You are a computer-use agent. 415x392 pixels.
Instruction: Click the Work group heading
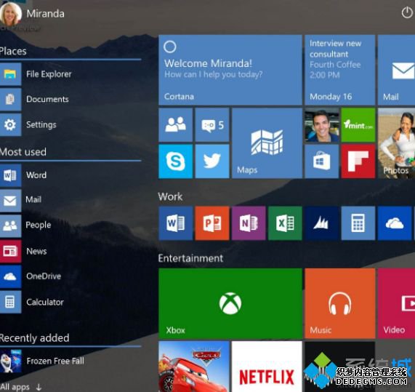(170, 197)
